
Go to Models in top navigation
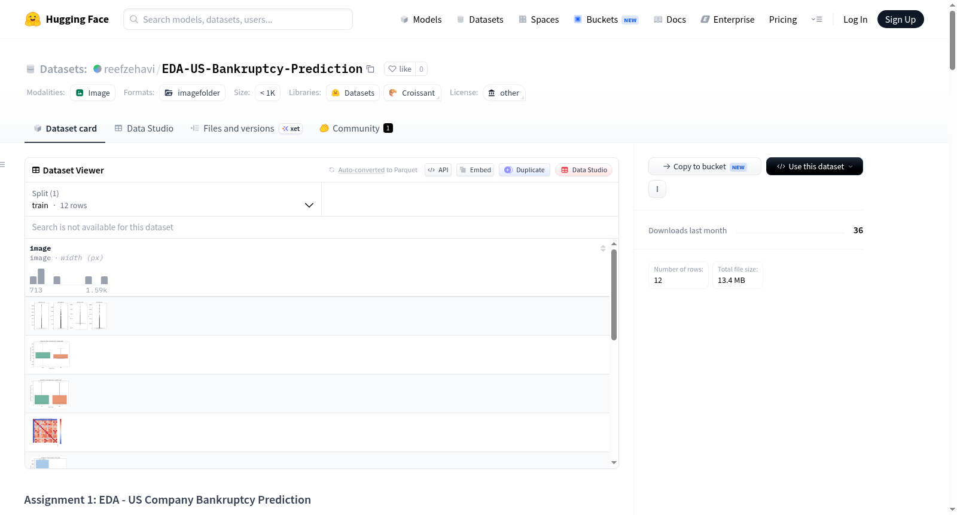pyautogui.click(x=421, y=19)
